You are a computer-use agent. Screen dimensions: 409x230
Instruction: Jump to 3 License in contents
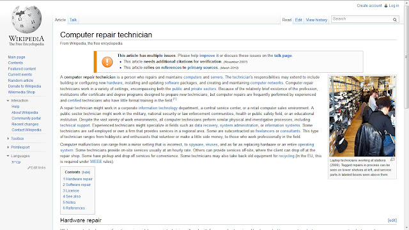pyautogui.click(x=71, y=191)
